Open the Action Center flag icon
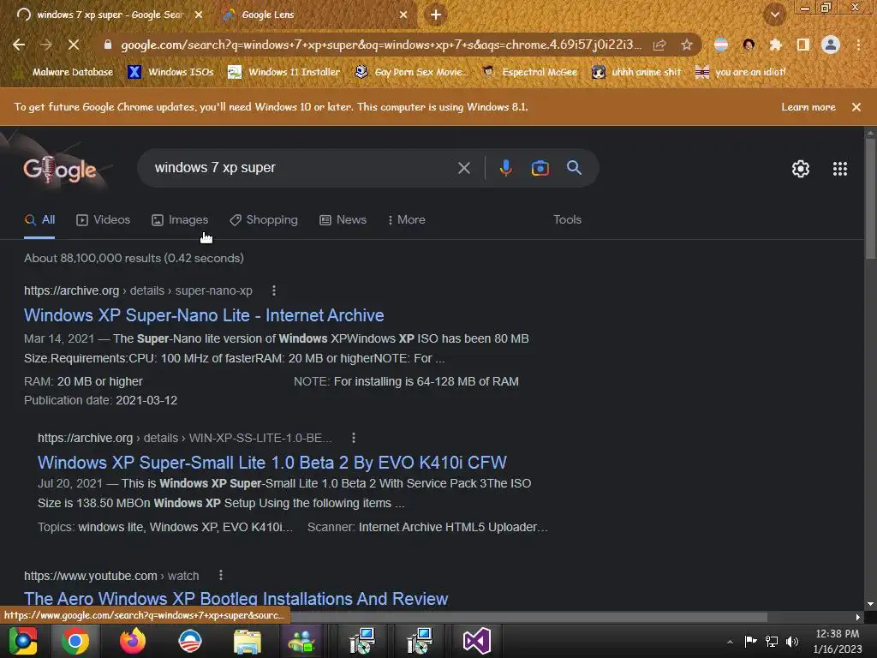This screenshot has width=877, height=658. [x=750, y=641]
